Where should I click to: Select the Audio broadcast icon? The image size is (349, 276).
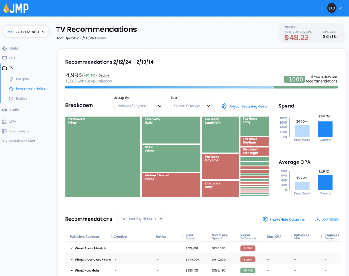4,110
